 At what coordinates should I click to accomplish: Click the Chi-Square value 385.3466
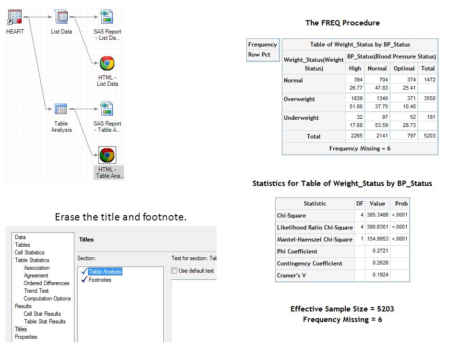377,215
